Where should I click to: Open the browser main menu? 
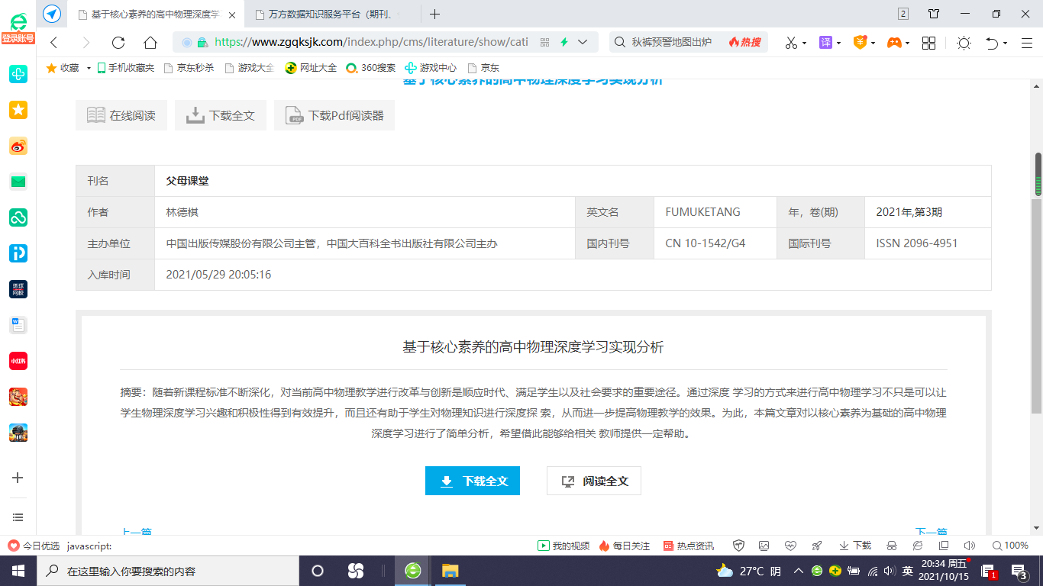pyautogui.click(x=1027, y=43)
